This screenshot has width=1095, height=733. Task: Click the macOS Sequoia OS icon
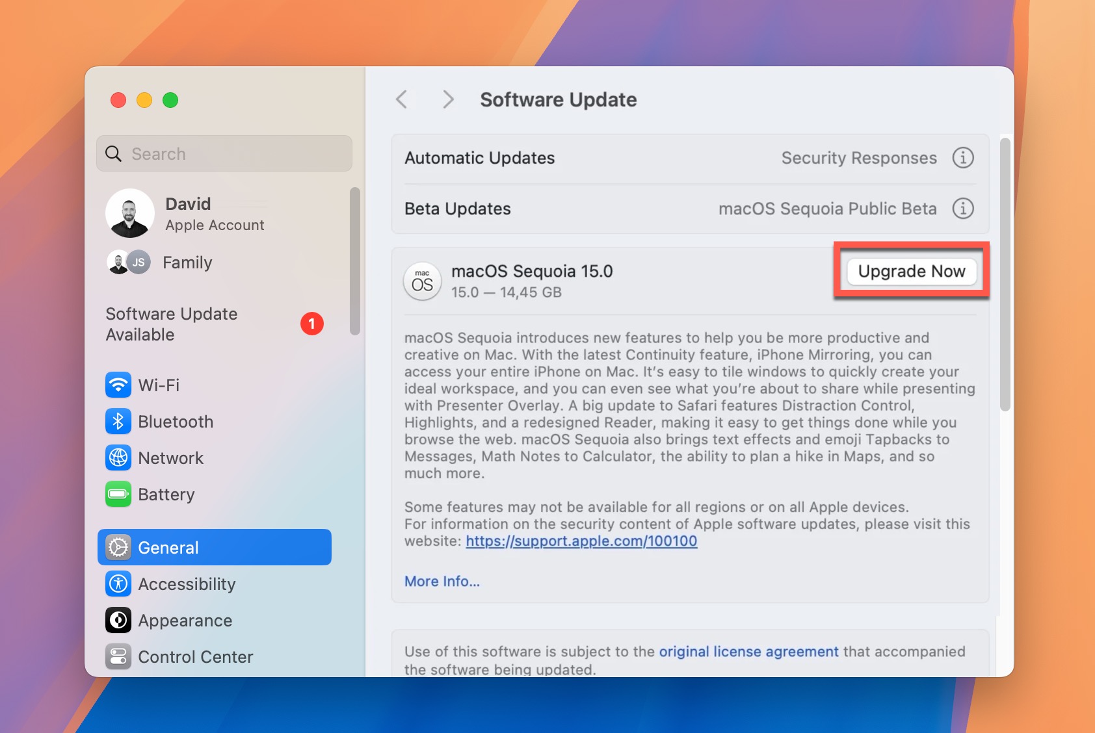[423, 281]
